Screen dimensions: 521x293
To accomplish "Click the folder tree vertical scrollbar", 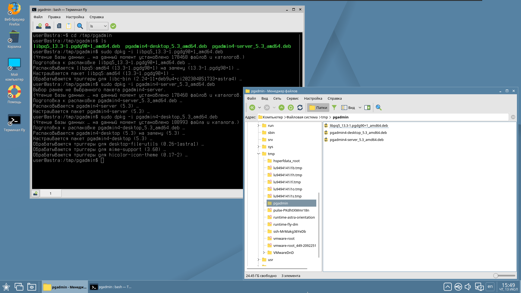I will (319, 225).
